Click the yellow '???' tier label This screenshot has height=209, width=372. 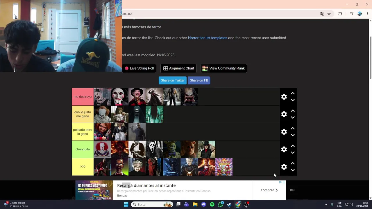83,167
